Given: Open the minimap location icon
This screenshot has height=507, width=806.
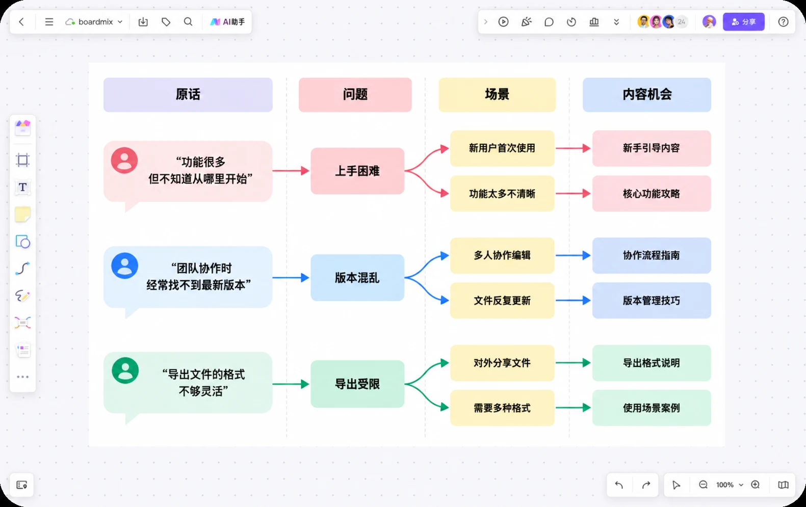Looking at the screenshot, I should pos(22,485).
